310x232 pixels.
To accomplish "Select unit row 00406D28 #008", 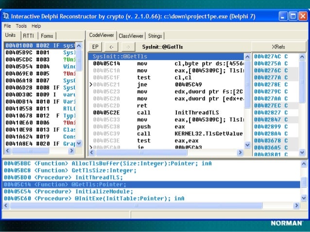I will [40, 88].
